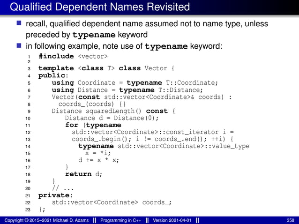Click the closing "};" on line 23
299x224 pixels.
click(x=42, y=209)
